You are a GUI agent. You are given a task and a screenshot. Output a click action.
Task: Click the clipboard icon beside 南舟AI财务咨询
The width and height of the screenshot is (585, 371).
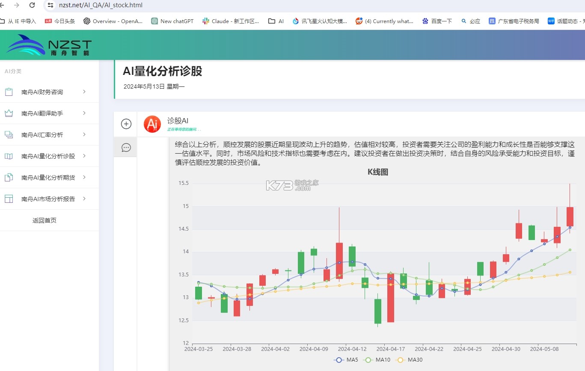click(9, 92)
